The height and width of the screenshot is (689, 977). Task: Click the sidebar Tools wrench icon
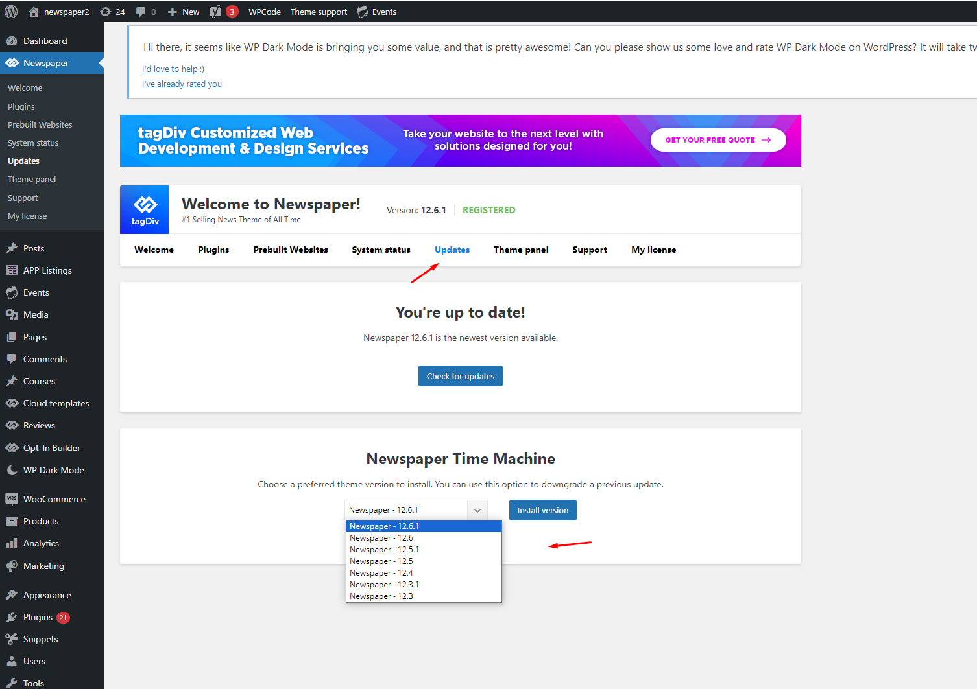click(12, 683)
